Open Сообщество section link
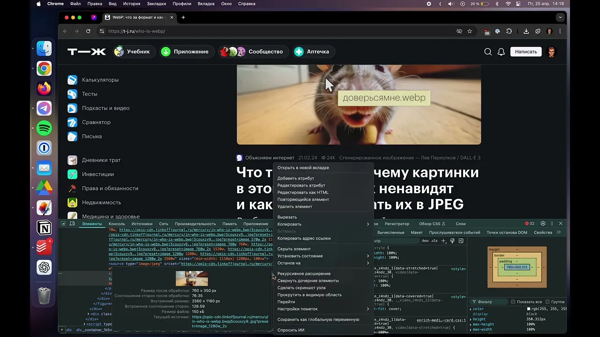 pyautogui.click(x=253, y=51)
